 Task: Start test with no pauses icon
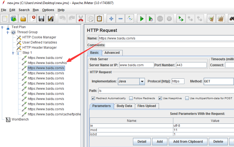(x=151, y=19)
